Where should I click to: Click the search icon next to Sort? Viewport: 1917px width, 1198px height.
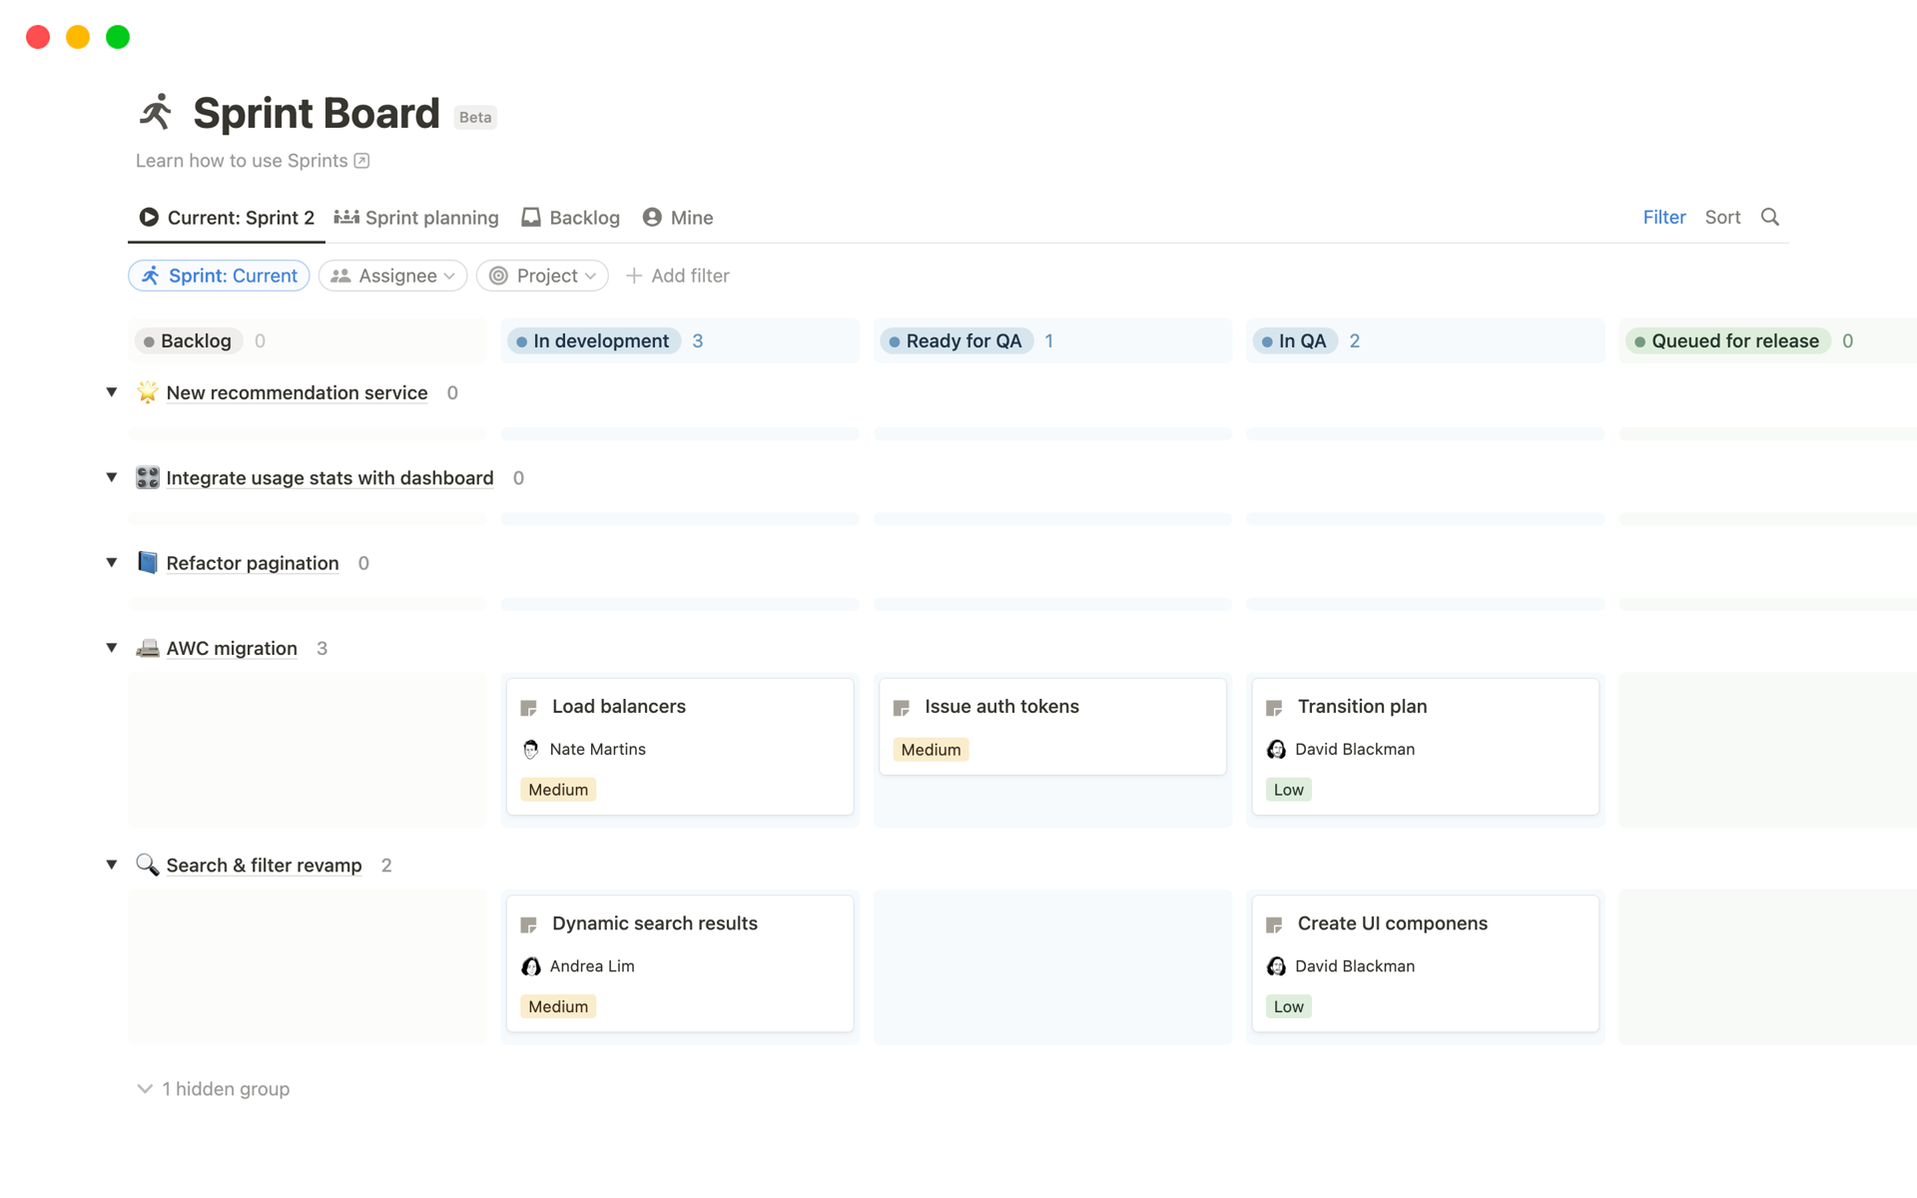[x=1771, y=217]
